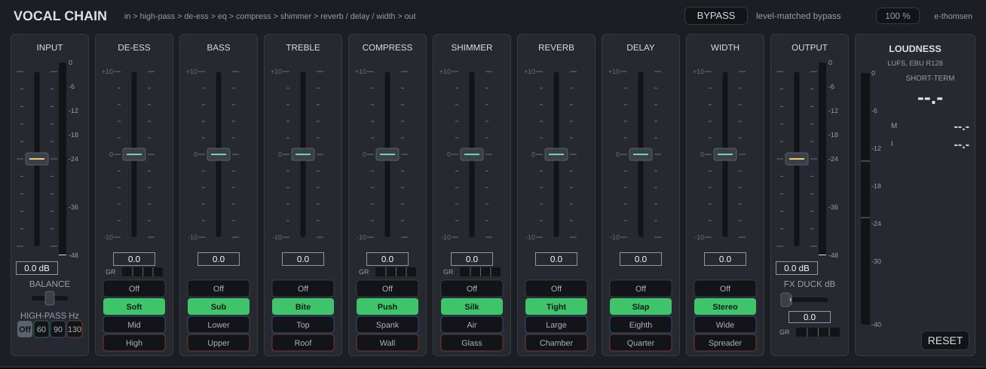The image size is (986, 369).
Task: Set high-pass filter to 60 Hz
Action: (x=41, y=329)
